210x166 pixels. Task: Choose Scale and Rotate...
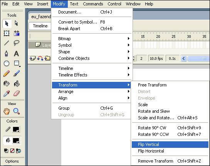tap(170, 118)
